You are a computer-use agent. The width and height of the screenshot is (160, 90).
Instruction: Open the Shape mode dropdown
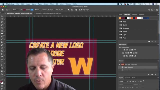click(x=16, y=10)
